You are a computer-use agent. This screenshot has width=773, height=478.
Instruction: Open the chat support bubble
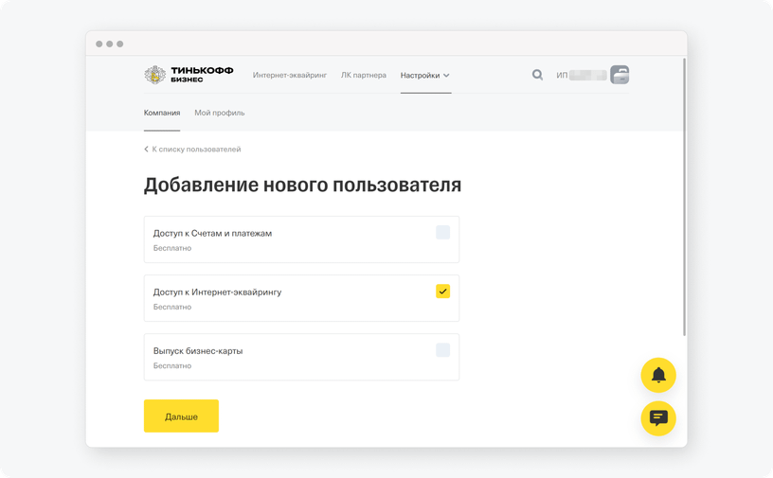(658, 418)
